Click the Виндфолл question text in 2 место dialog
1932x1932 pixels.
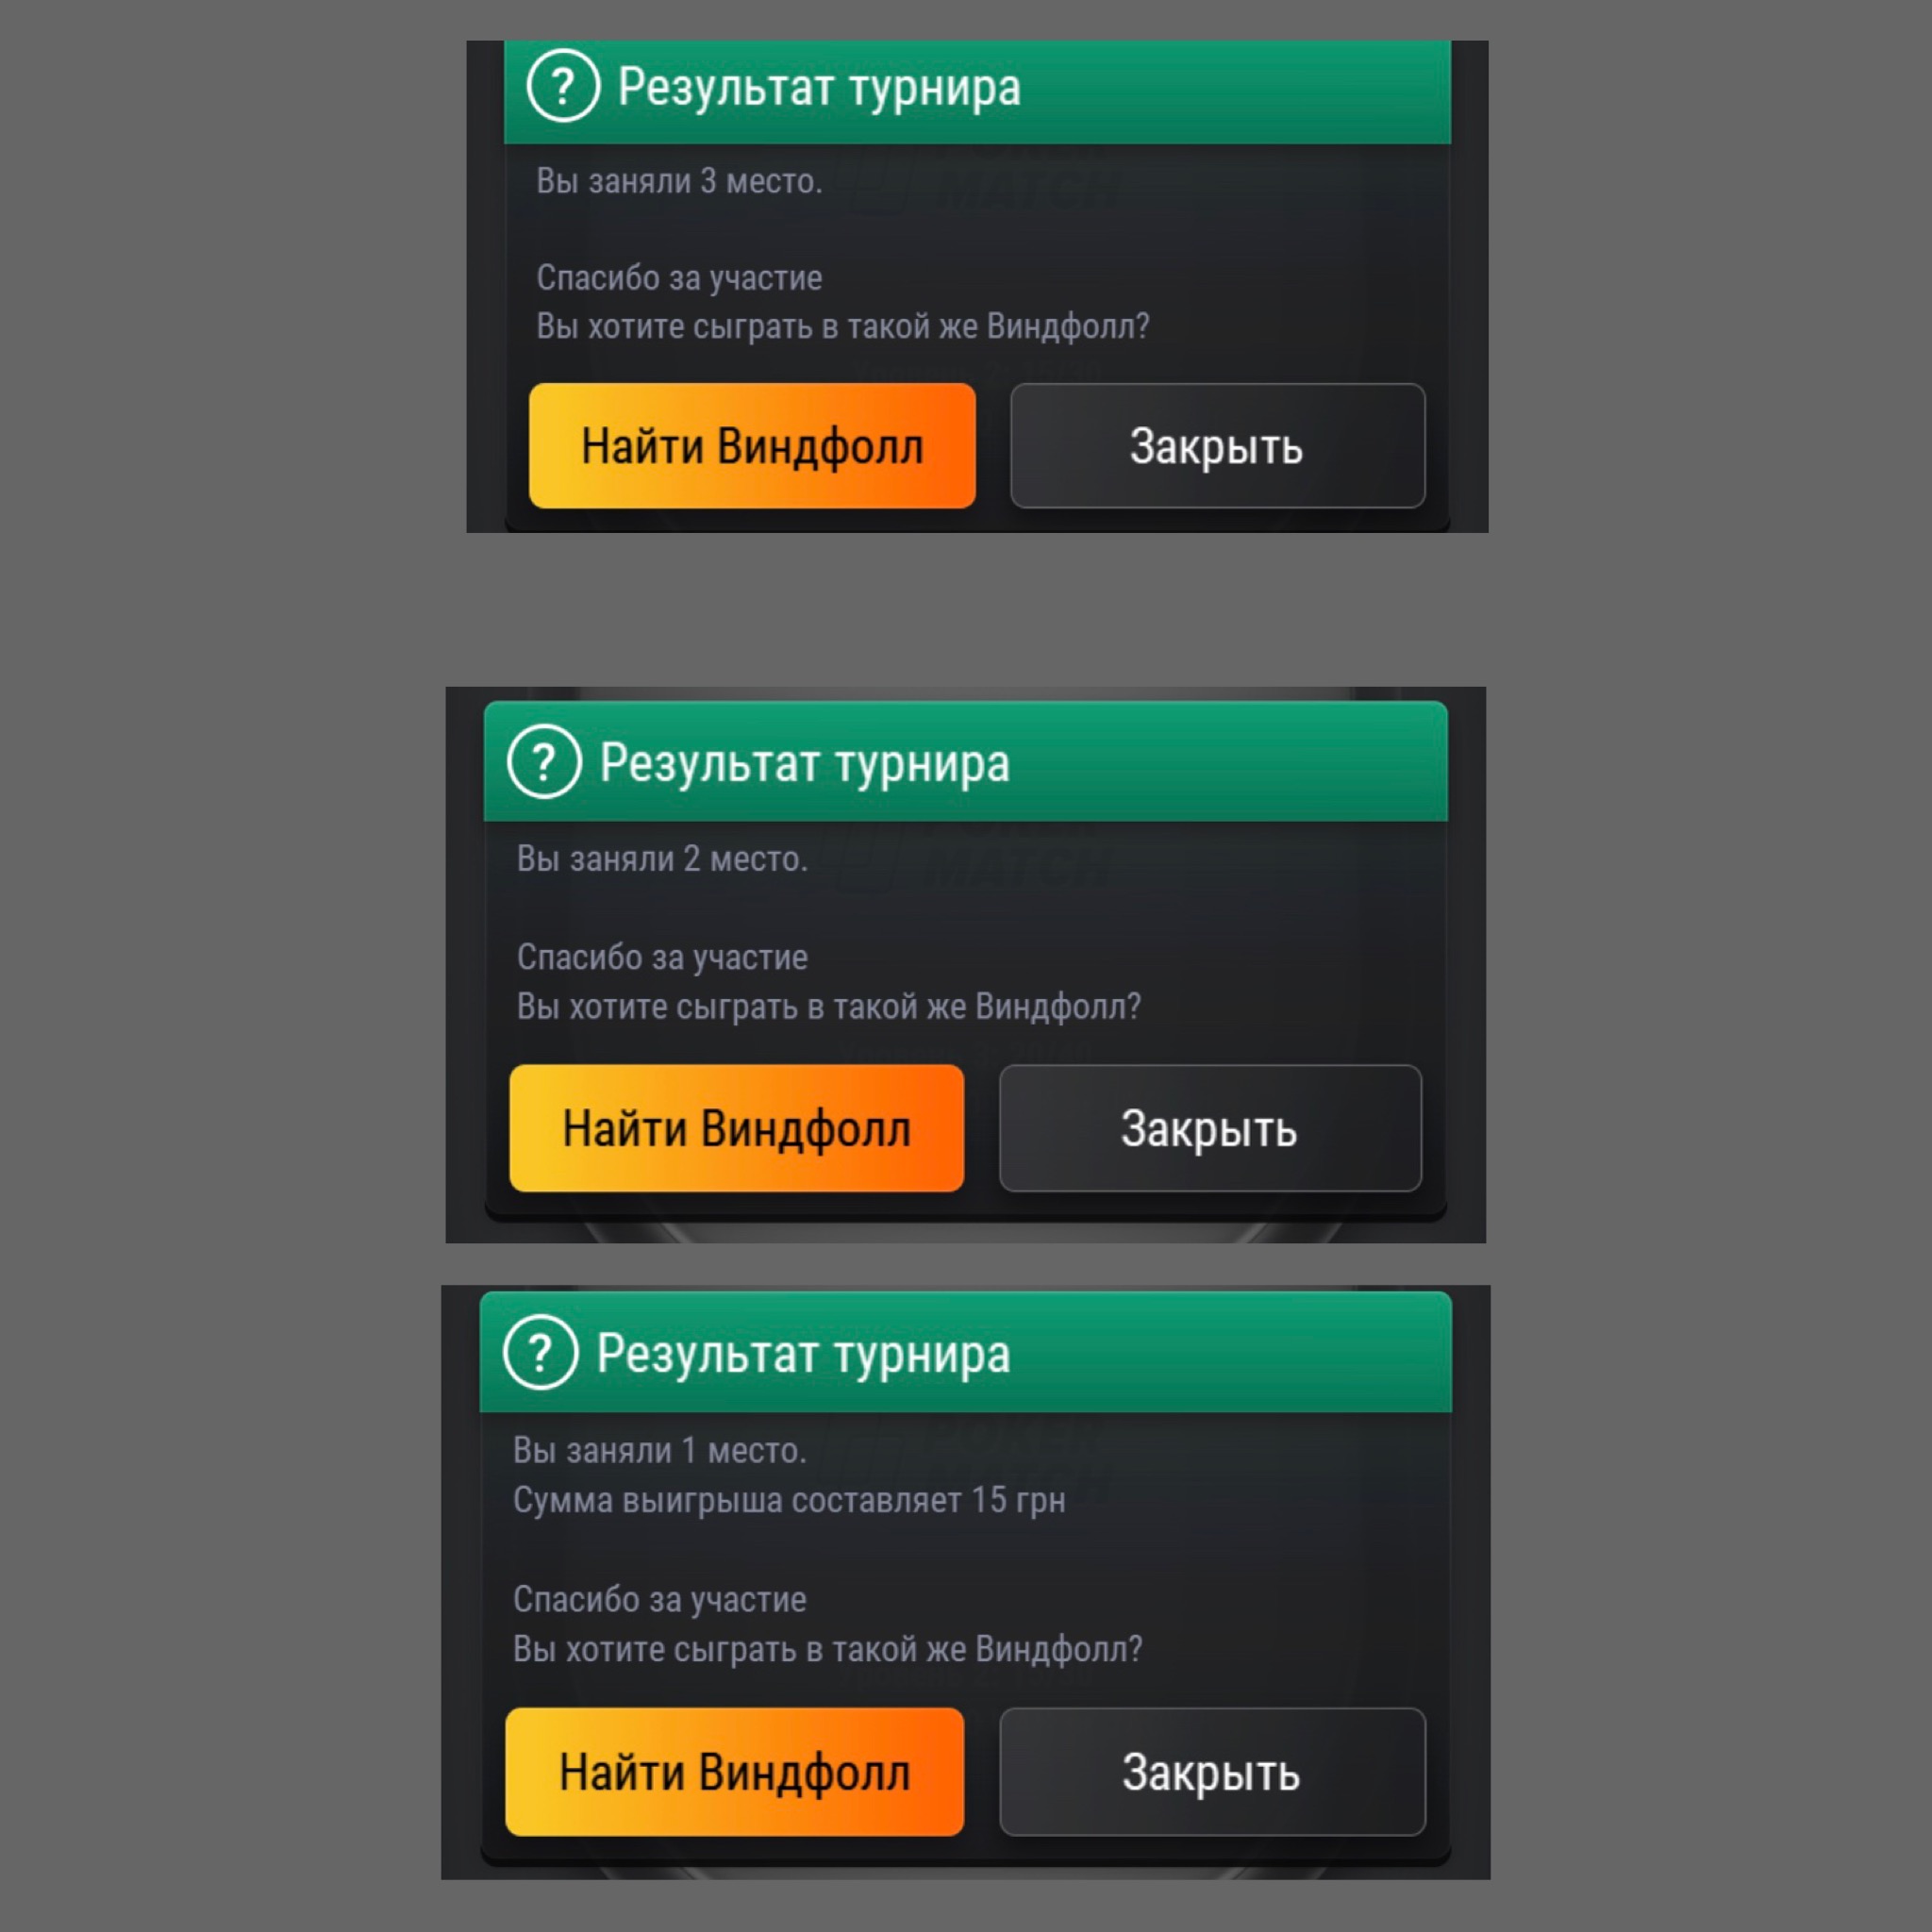[x=829, y=1006]
